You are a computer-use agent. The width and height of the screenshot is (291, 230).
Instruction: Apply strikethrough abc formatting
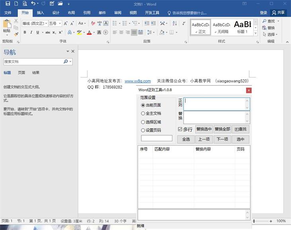coord(48,33)
